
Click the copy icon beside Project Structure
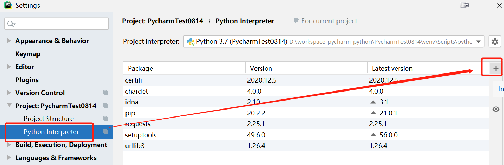106,119
